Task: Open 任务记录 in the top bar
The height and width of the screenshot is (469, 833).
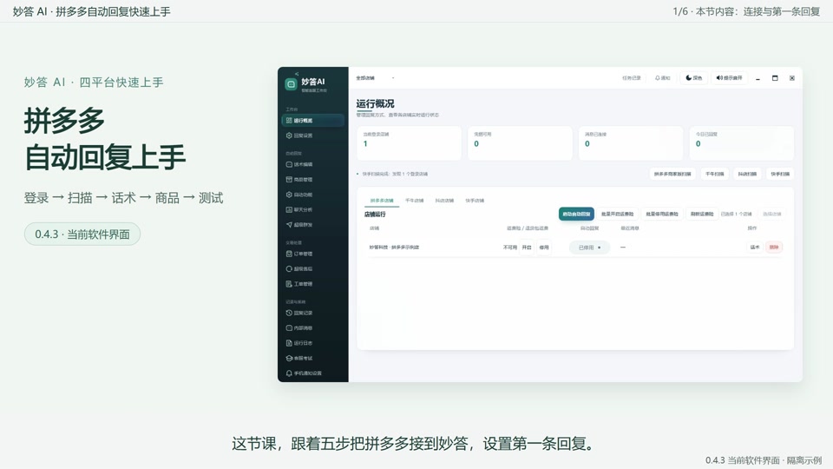Action: tap(631, 78)
